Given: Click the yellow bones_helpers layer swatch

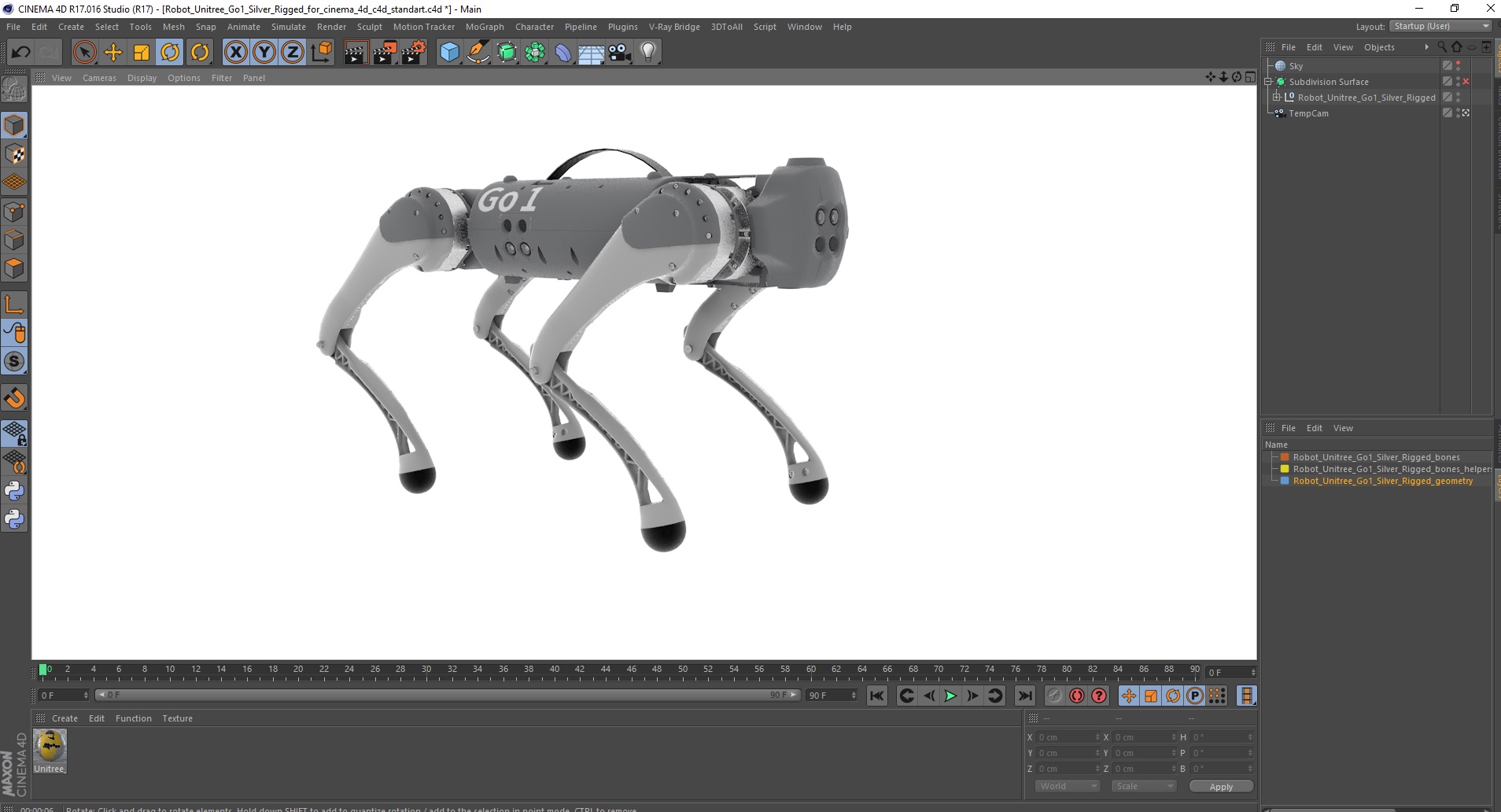Looking at the screenshot, I should point(1285,469).
